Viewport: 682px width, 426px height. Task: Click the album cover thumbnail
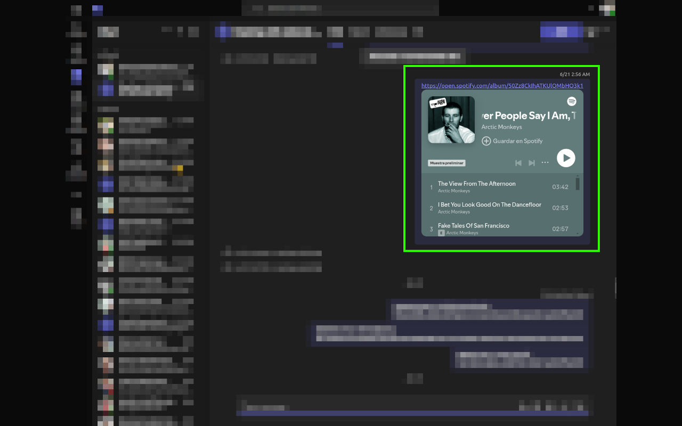tap(451, 120)
